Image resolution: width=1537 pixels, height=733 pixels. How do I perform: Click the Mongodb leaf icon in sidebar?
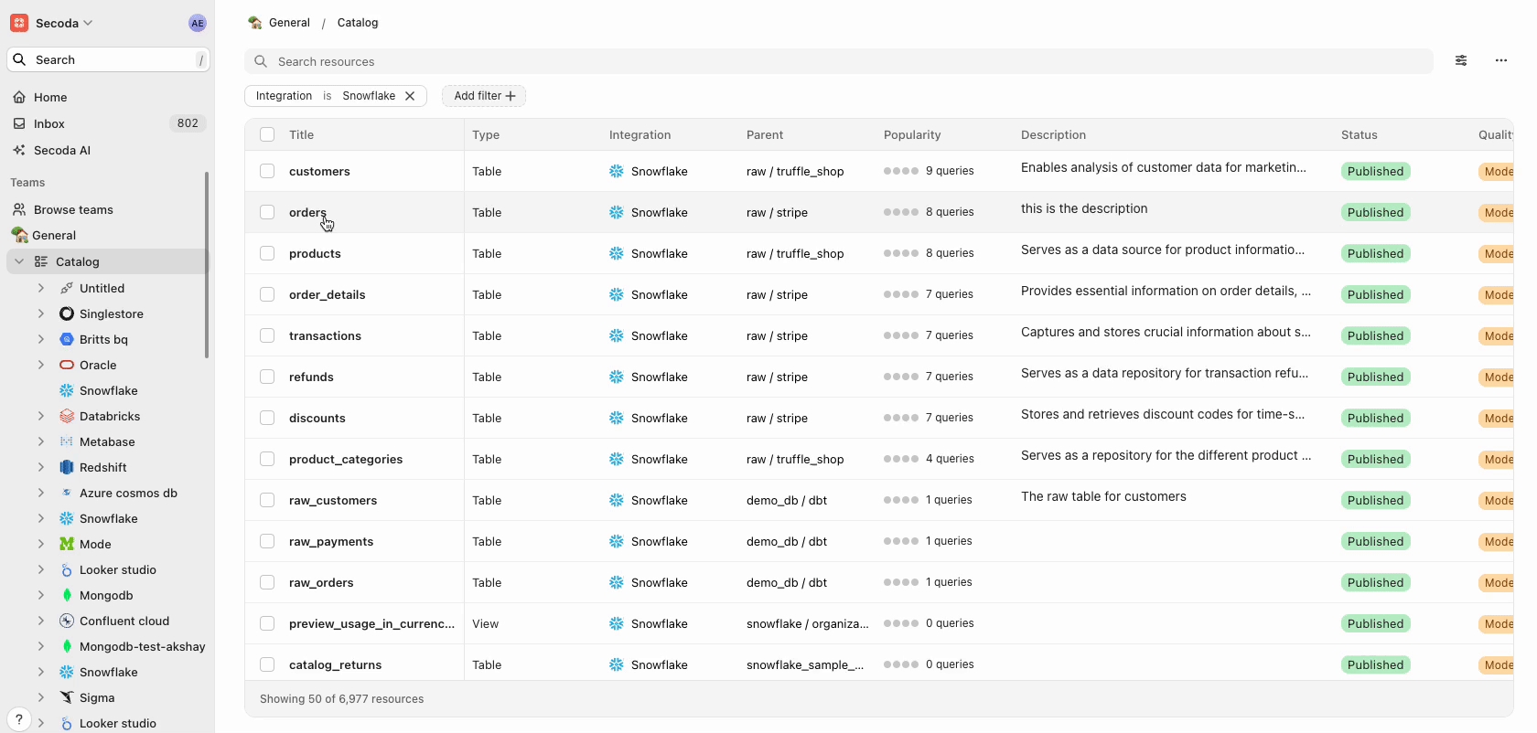(67, 595)
